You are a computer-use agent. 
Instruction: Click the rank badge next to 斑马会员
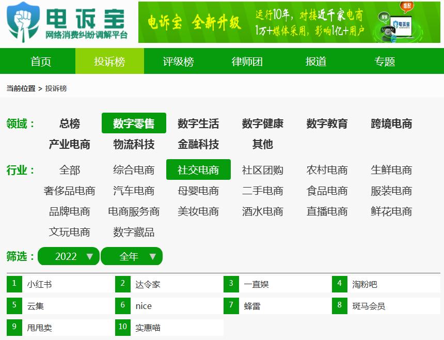pyautogui.click(x=340, y=306)
